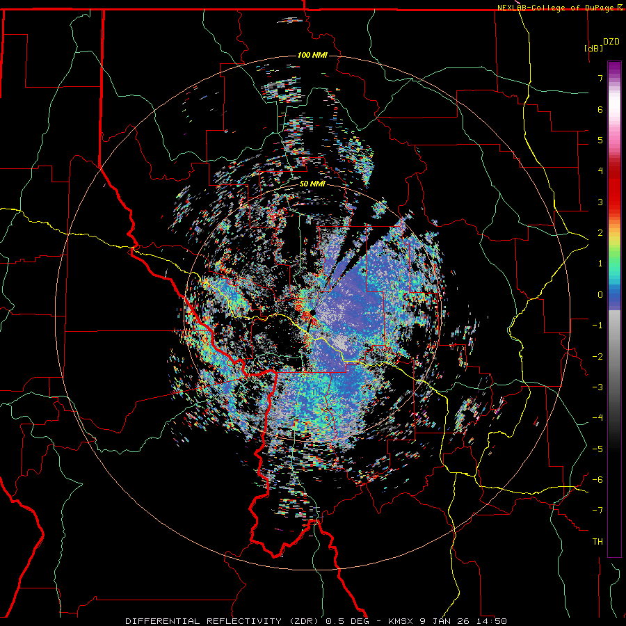
Task: Click the radar site center point
Action: (314, 312)
